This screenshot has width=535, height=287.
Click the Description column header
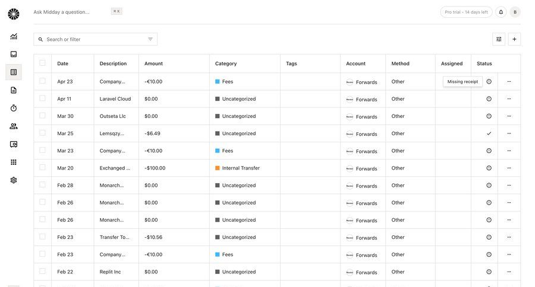pos(113,63)
